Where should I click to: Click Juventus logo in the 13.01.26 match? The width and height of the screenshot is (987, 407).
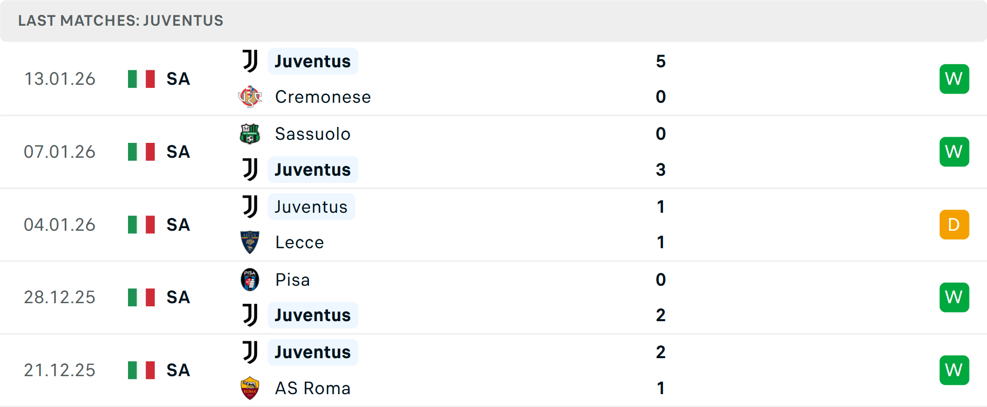[x=250, y=61]
